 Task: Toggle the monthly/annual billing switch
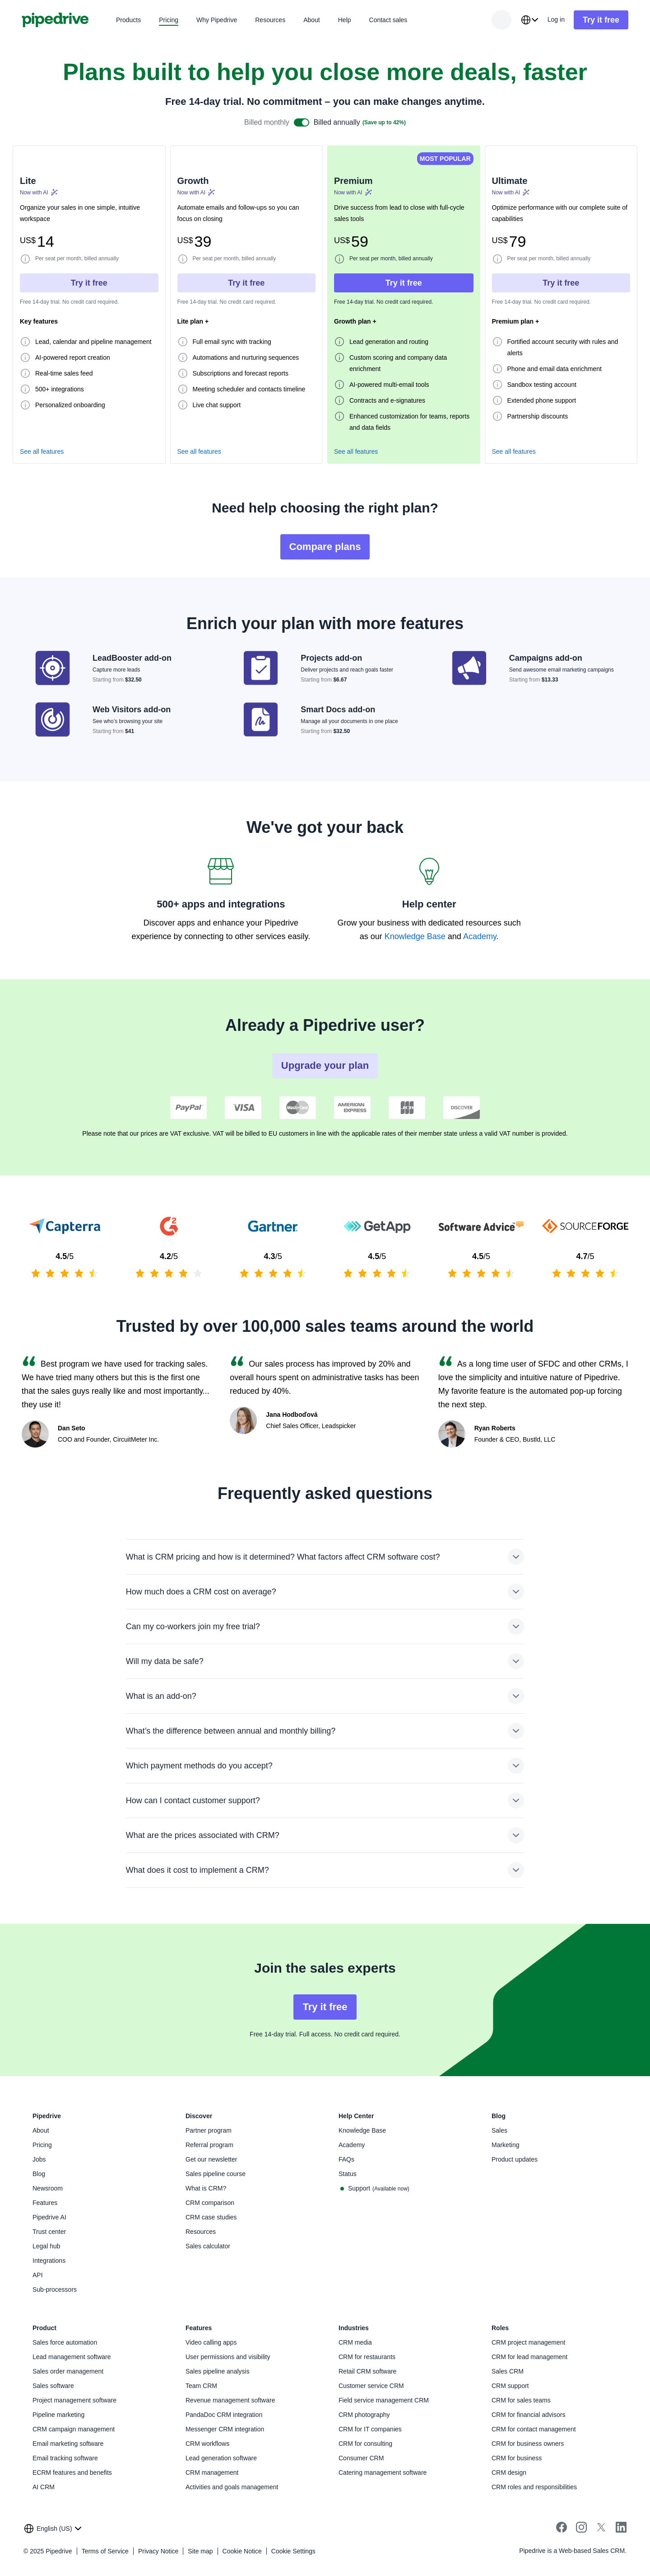coord(301,123)
